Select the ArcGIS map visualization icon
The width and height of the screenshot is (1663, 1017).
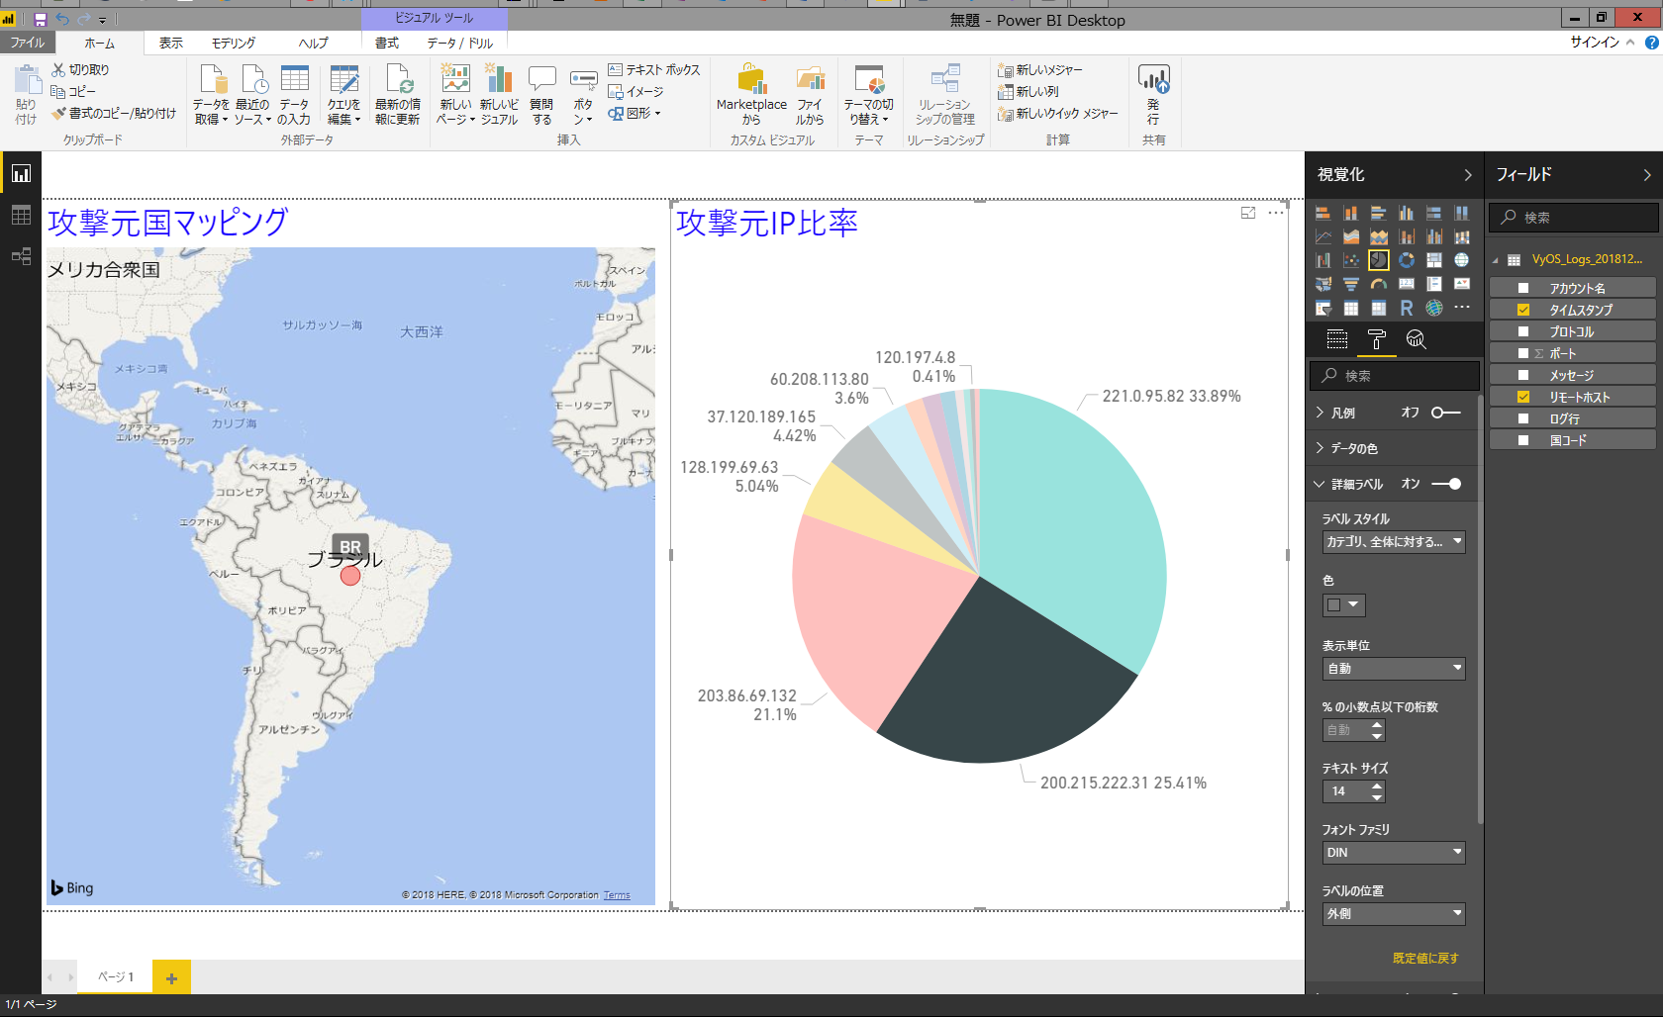(1434, 308)
